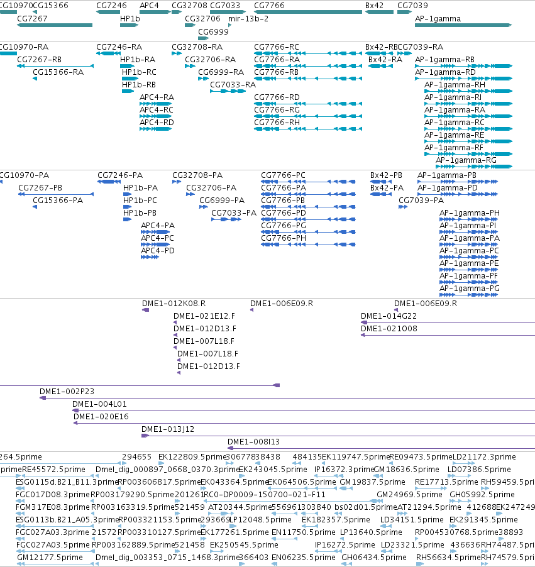Open the mir-13b-2 gene label
This screenshot has height=567, width=535.
pyautogui.click(x=248, y=19)
